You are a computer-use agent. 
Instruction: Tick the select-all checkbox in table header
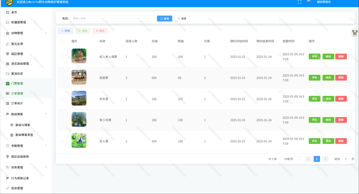[61, 41]
